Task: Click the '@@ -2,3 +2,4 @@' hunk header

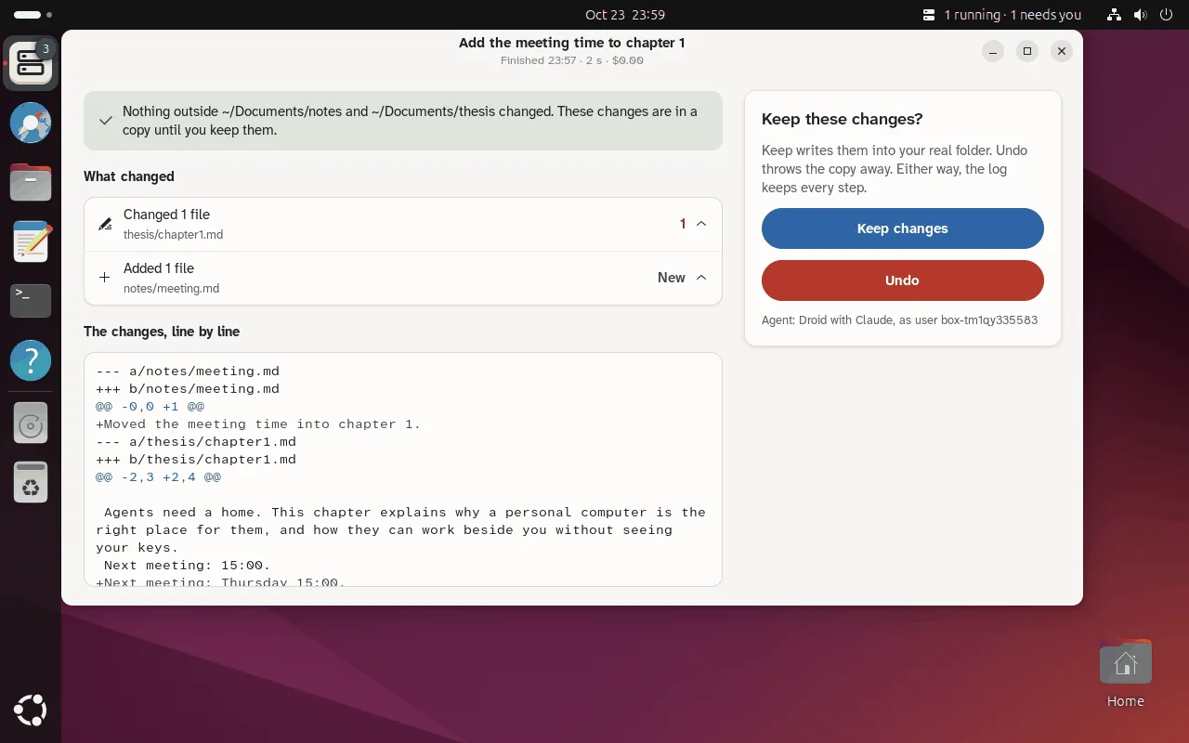Action: pyautogui.click(x=159, y=476)
